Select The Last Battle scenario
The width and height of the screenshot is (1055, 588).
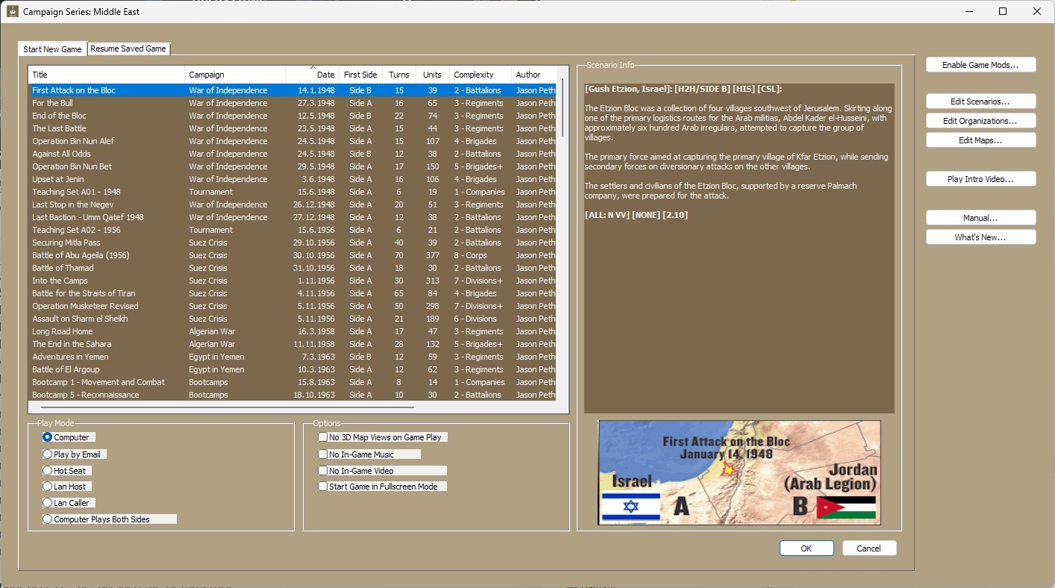point(292,128)
